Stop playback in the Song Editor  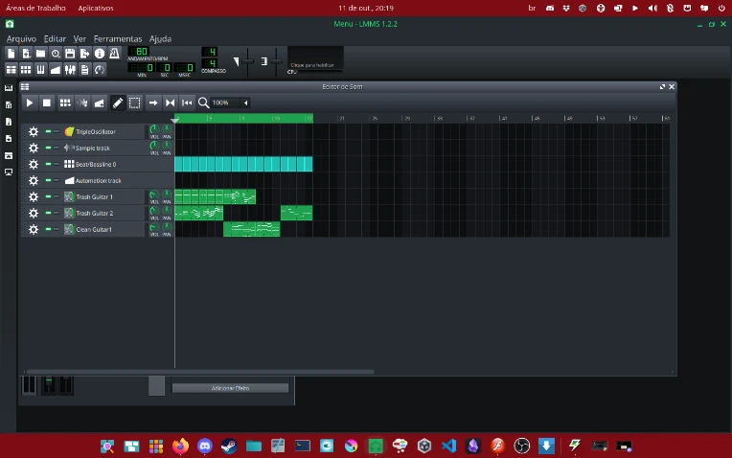click(47, 103)
